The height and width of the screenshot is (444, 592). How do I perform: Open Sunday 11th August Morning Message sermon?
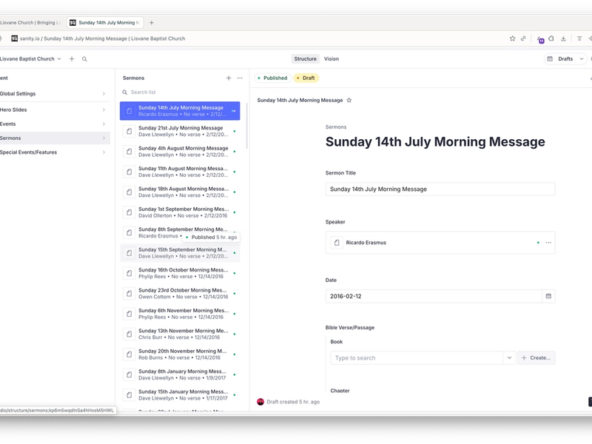click(180, 172)
